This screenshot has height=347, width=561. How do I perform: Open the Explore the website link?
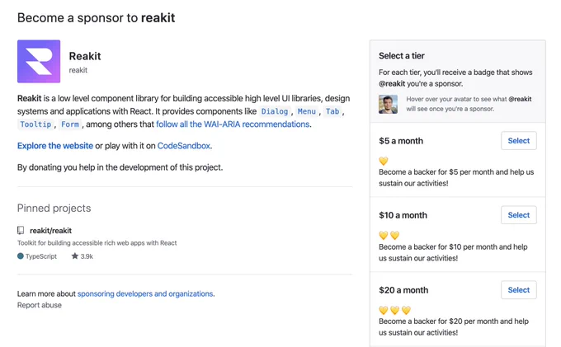click(55, 146)
